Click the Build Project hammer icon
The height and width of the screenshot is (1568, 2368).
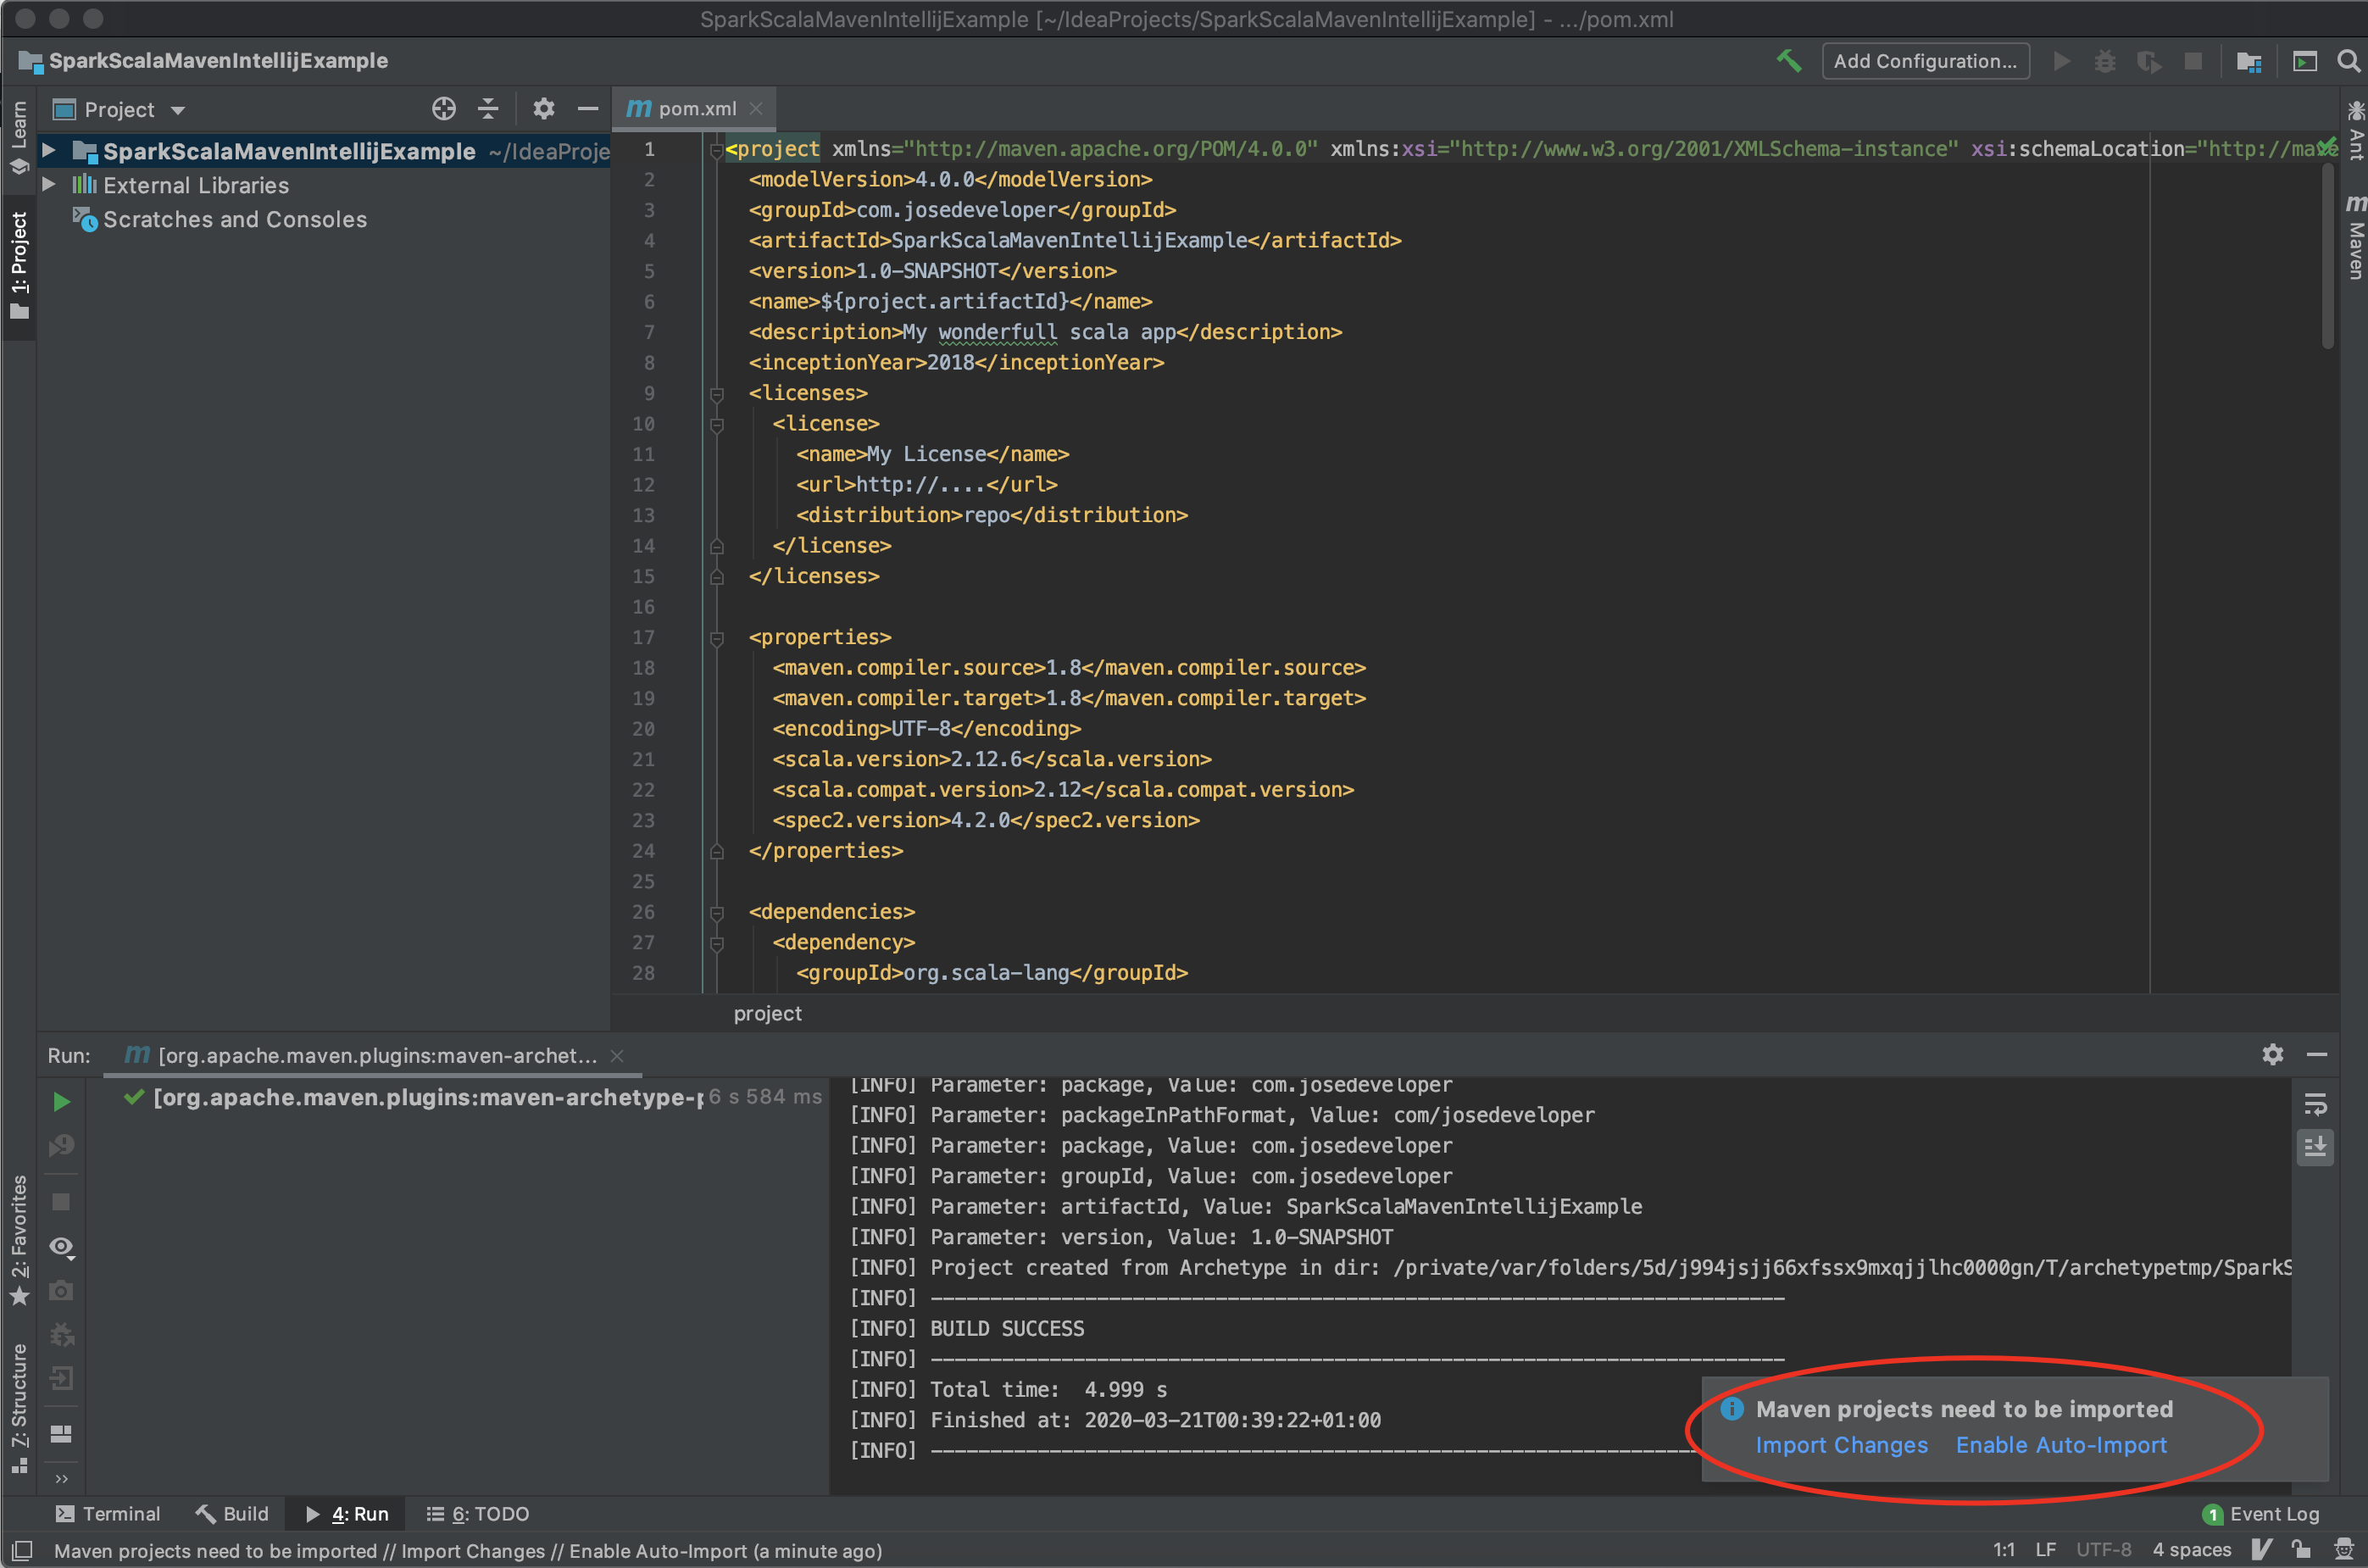pos(1789,61)
